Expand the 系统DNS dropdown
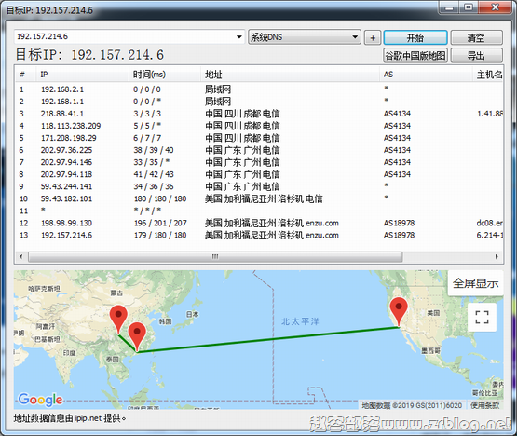The height and width of the screenshot is (436, 517). click(355, 37)
